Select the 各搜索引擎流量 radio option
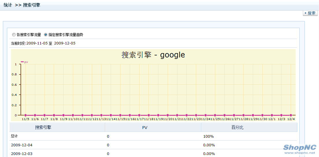 coord(14,35)
